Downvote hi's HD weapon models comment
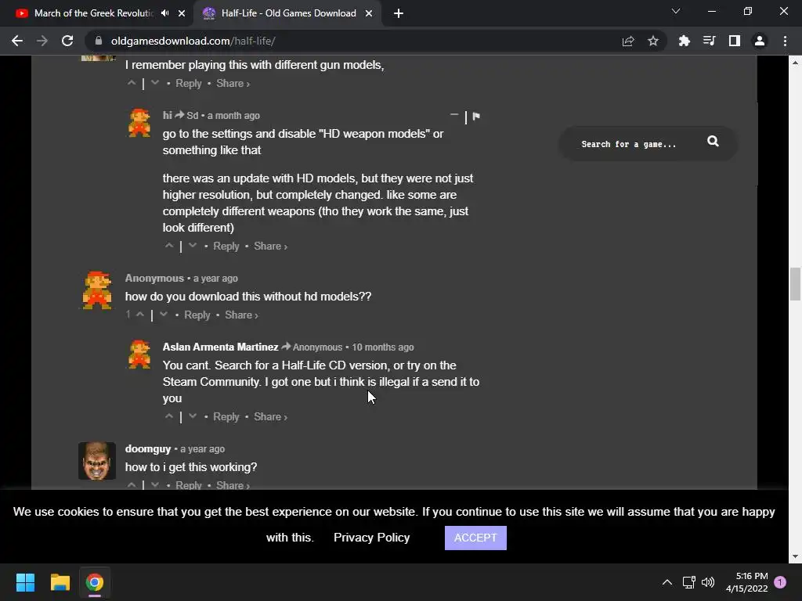The image size is (802, 601). (x=193, y=246)
